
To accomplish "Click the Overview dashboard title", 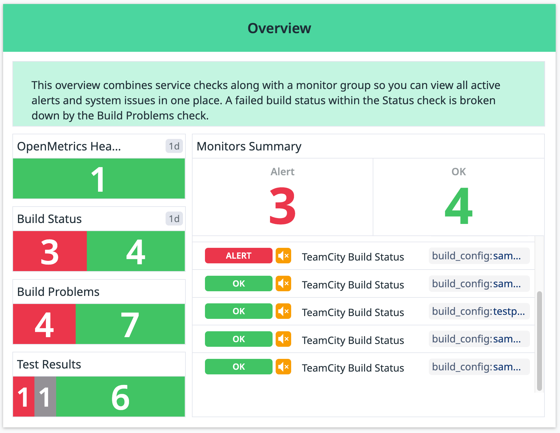I will [279, 28].
